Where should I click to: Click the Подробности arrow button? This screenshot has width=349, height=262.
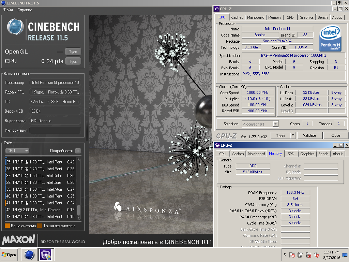pos(78,151)
